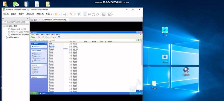Open the white disc file desktop icon

coord(37,4)
